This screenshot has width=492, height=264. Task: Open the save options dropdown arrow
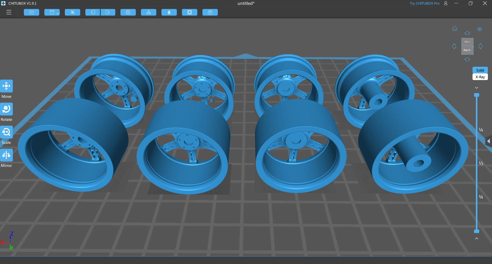[x=58, y=13]
